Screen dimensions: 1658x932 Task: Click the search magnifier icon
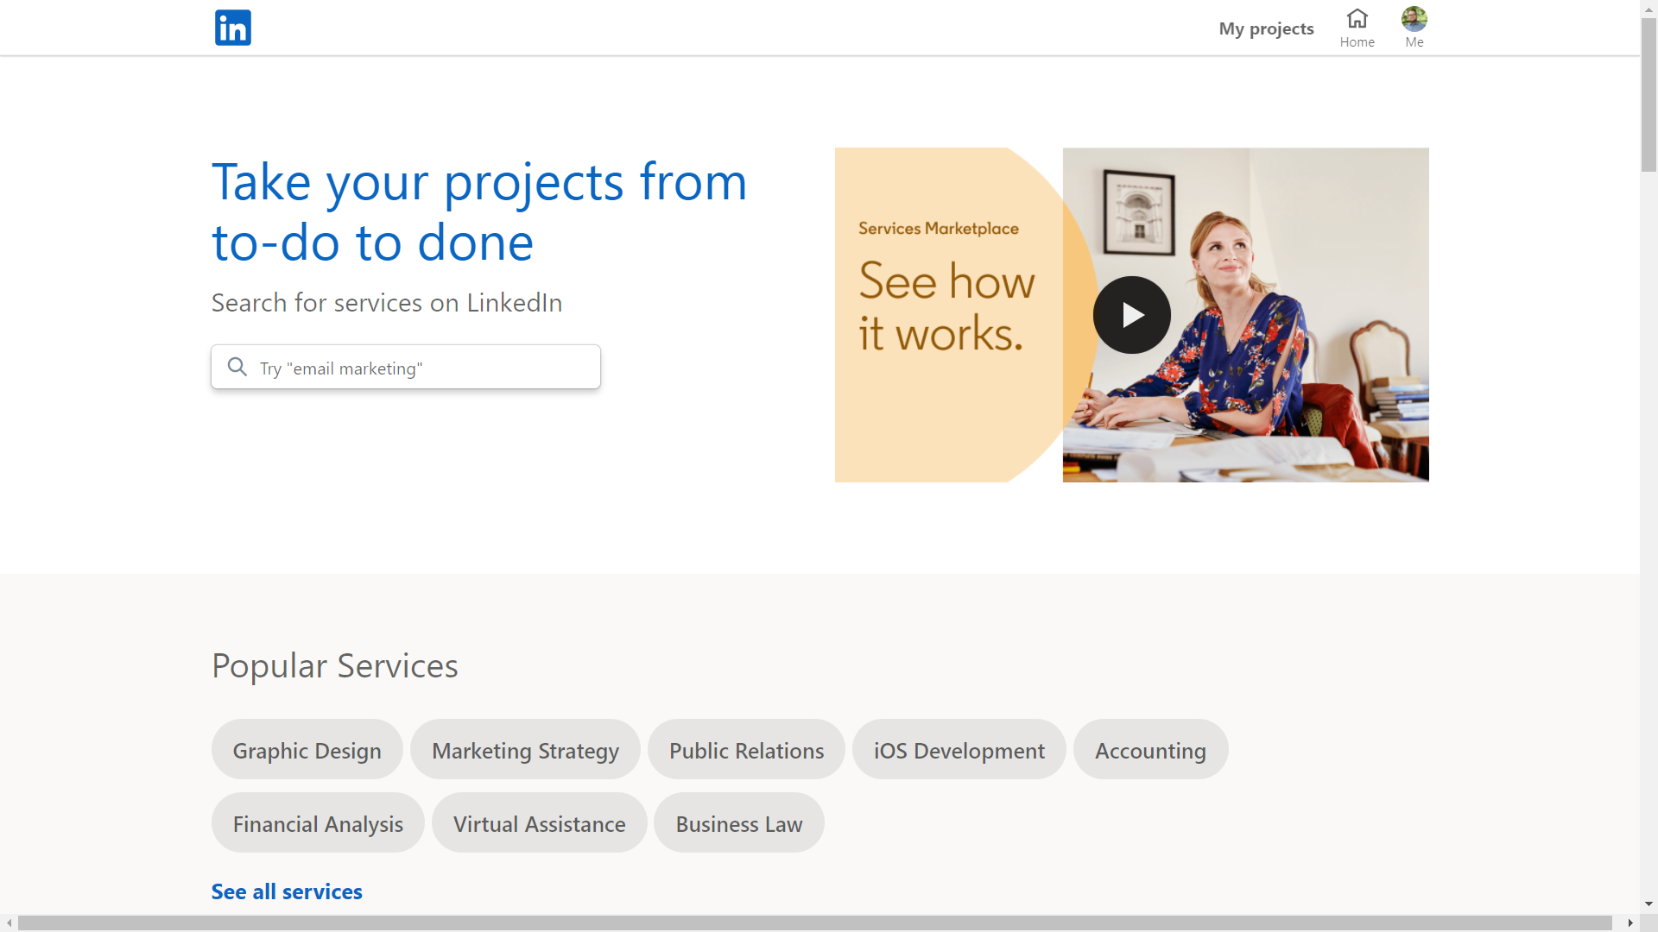point(237,367)
